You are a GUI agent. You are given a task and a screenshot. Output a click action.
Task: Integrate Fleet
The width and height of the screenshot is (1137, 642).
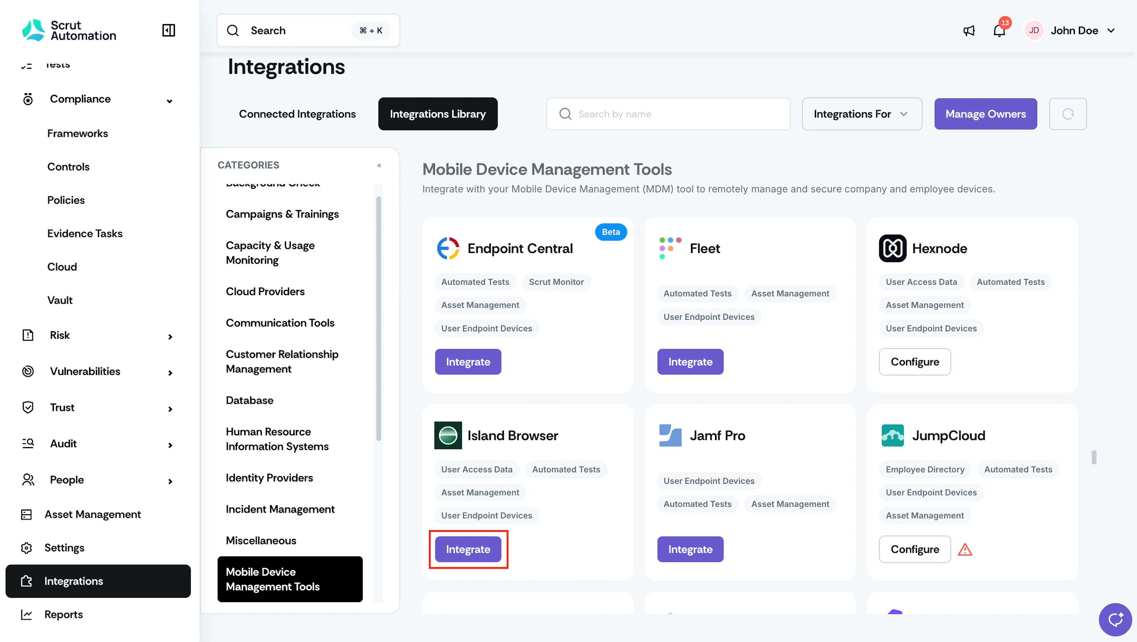[690, 362]
